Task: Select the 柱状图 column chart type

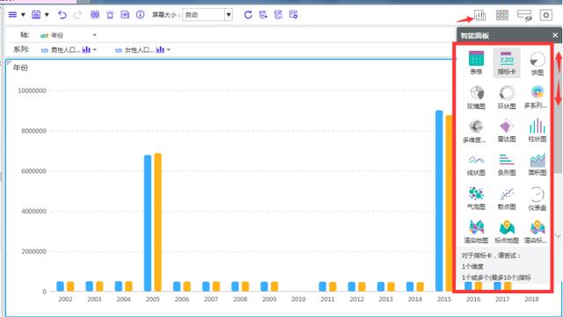Action: coord(537,130)
